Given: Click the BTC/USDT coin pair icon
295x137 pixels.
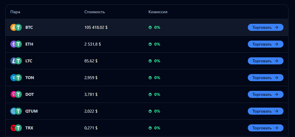Looking at the screenshot, I should 16,27.
